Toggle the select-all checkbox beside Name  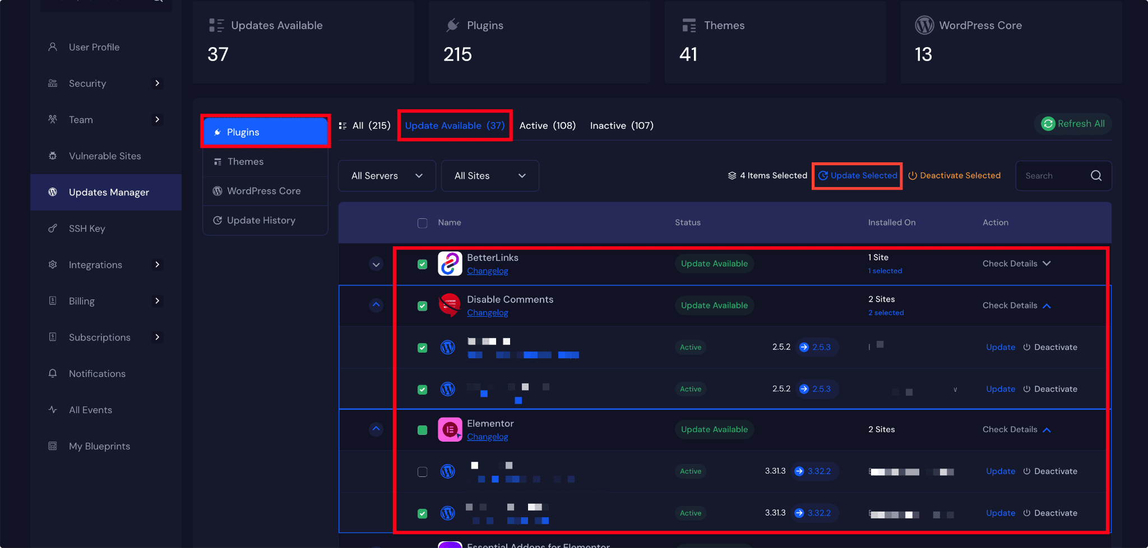(423, 223)
